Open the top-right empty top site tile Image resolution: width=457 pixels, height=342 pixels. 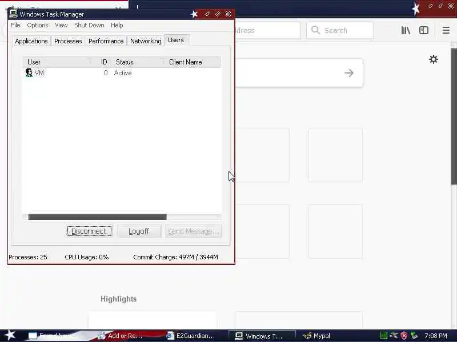coord(335,155)
